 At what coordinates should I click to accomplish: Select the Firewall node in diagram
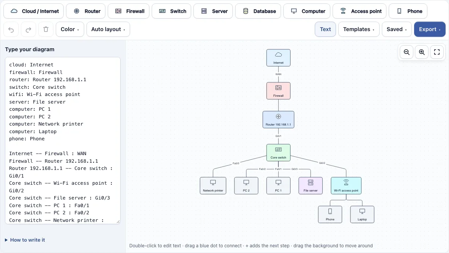click(x=278, y=91)
